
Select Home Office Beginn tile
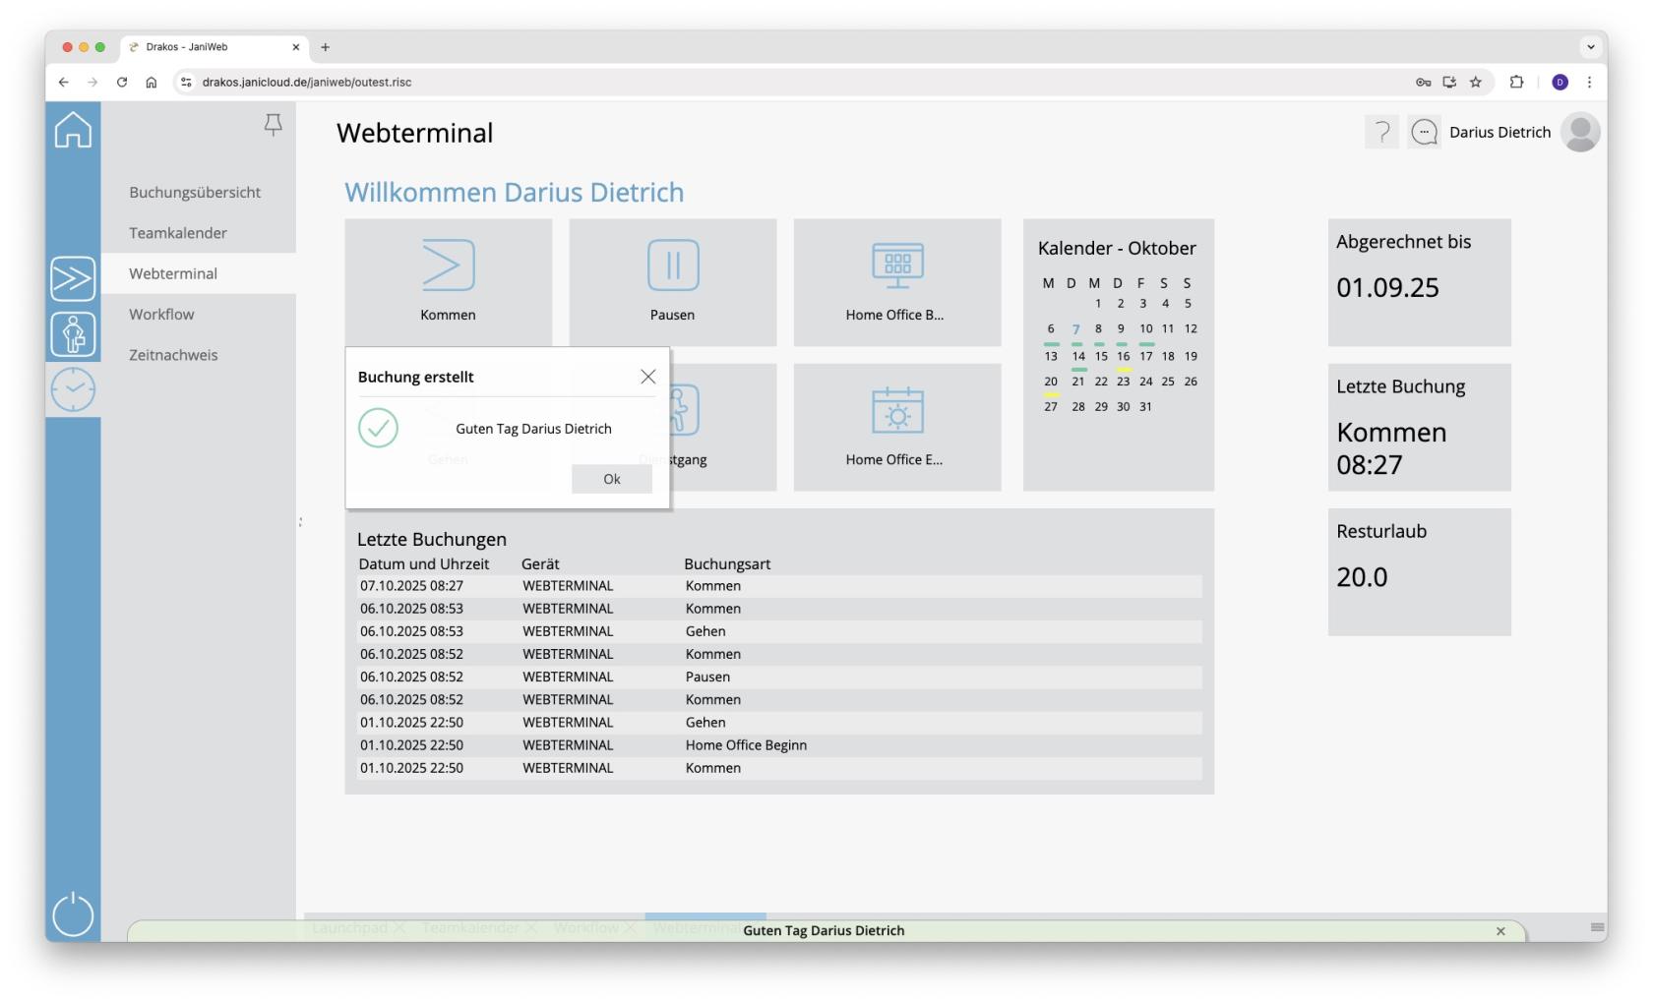[896, 282]
